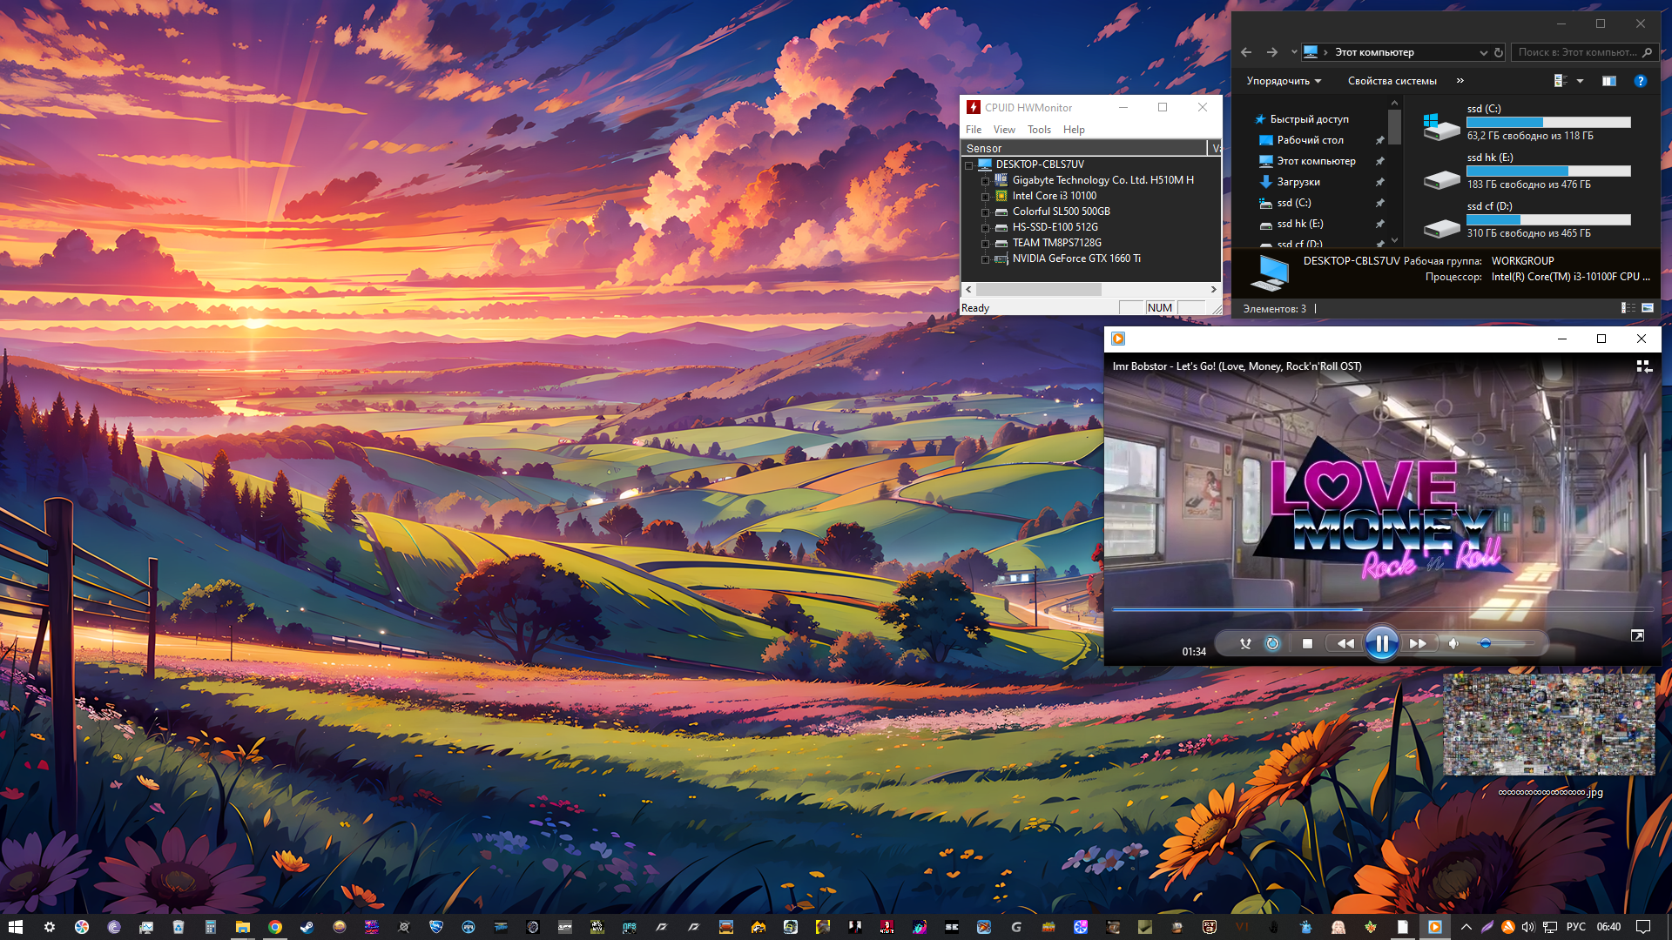Open Steam from the taskbar
The image size is (1672, 940).
(307, 927)
